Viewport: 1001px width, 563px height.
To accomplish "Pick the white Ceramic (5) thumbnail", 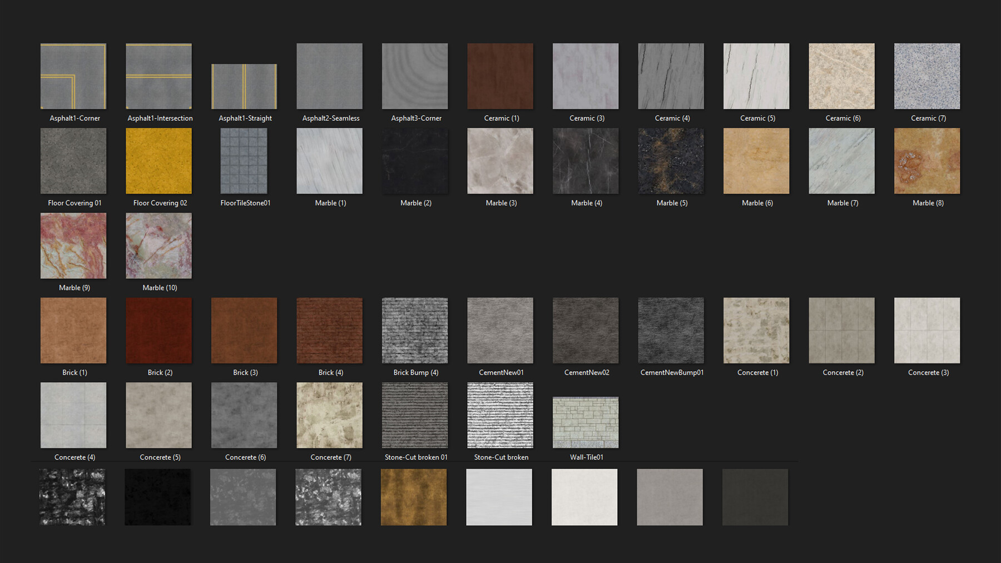I will coord(756,76).
